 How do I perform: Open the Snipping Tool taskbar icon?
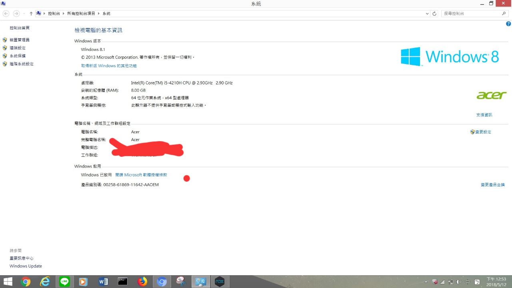coord(181,282)
